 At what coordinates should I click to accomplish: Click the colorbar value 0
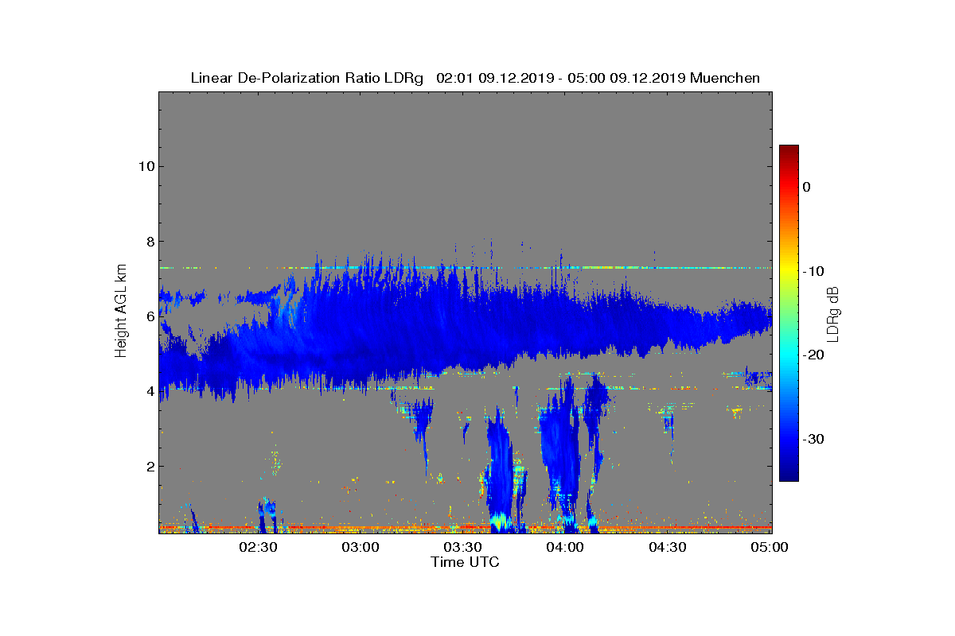pyautogui.click(x=806, y=187)
